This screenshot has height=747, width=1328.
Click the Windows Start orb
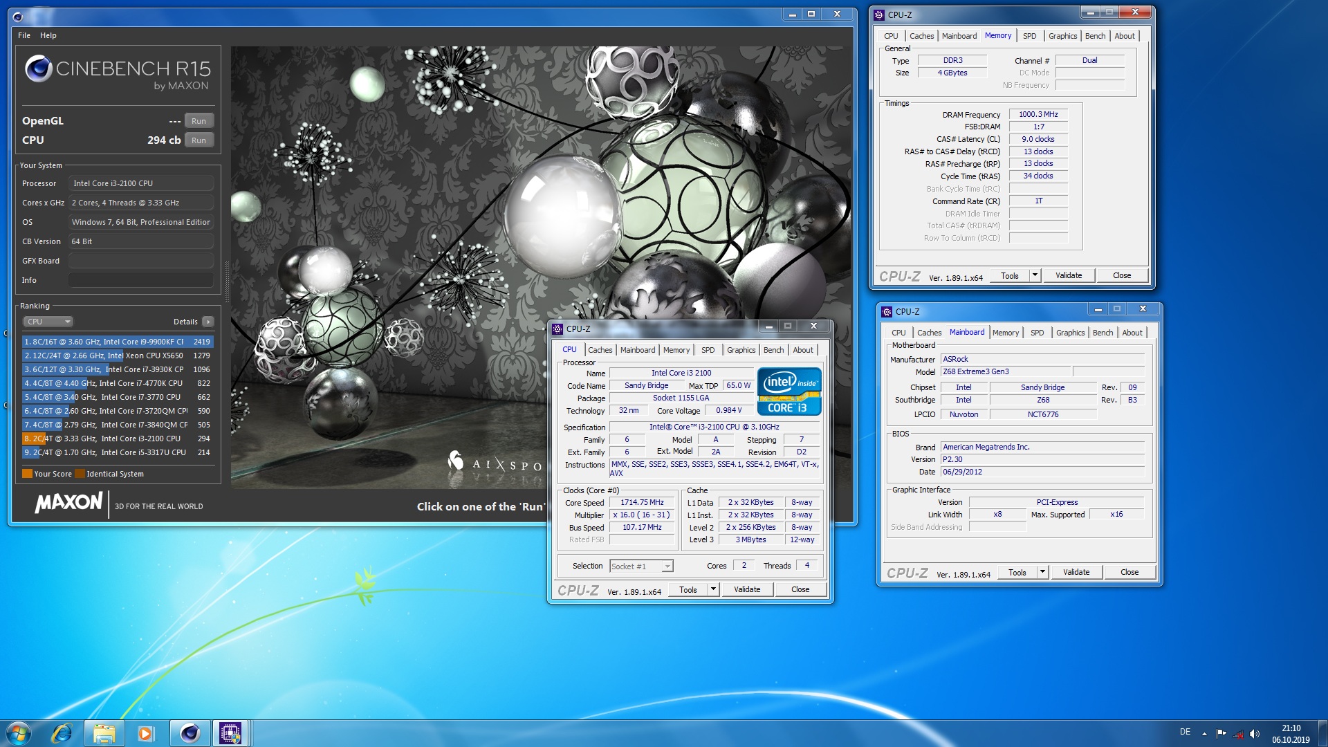[19, 733]
